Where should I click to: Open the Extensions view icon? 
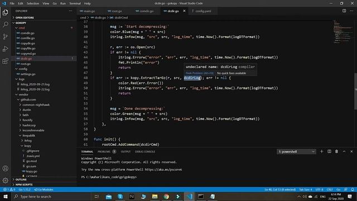pyautogui.click(x=5, y=61)
